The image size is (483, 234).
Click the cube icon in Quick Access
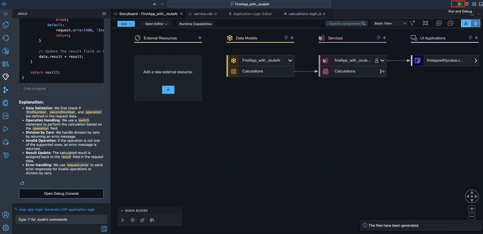pos(132,220)
